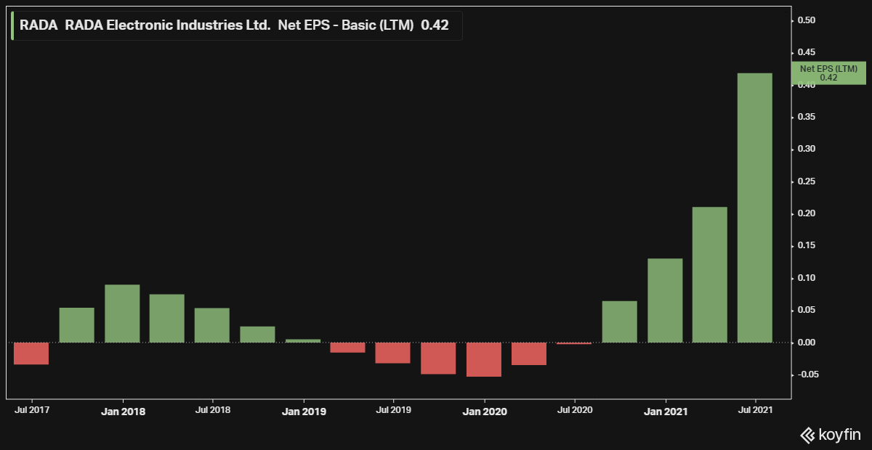Select the green bar above Jan 2018
This screenshot has height=450, width=872.
coord(122,314)
